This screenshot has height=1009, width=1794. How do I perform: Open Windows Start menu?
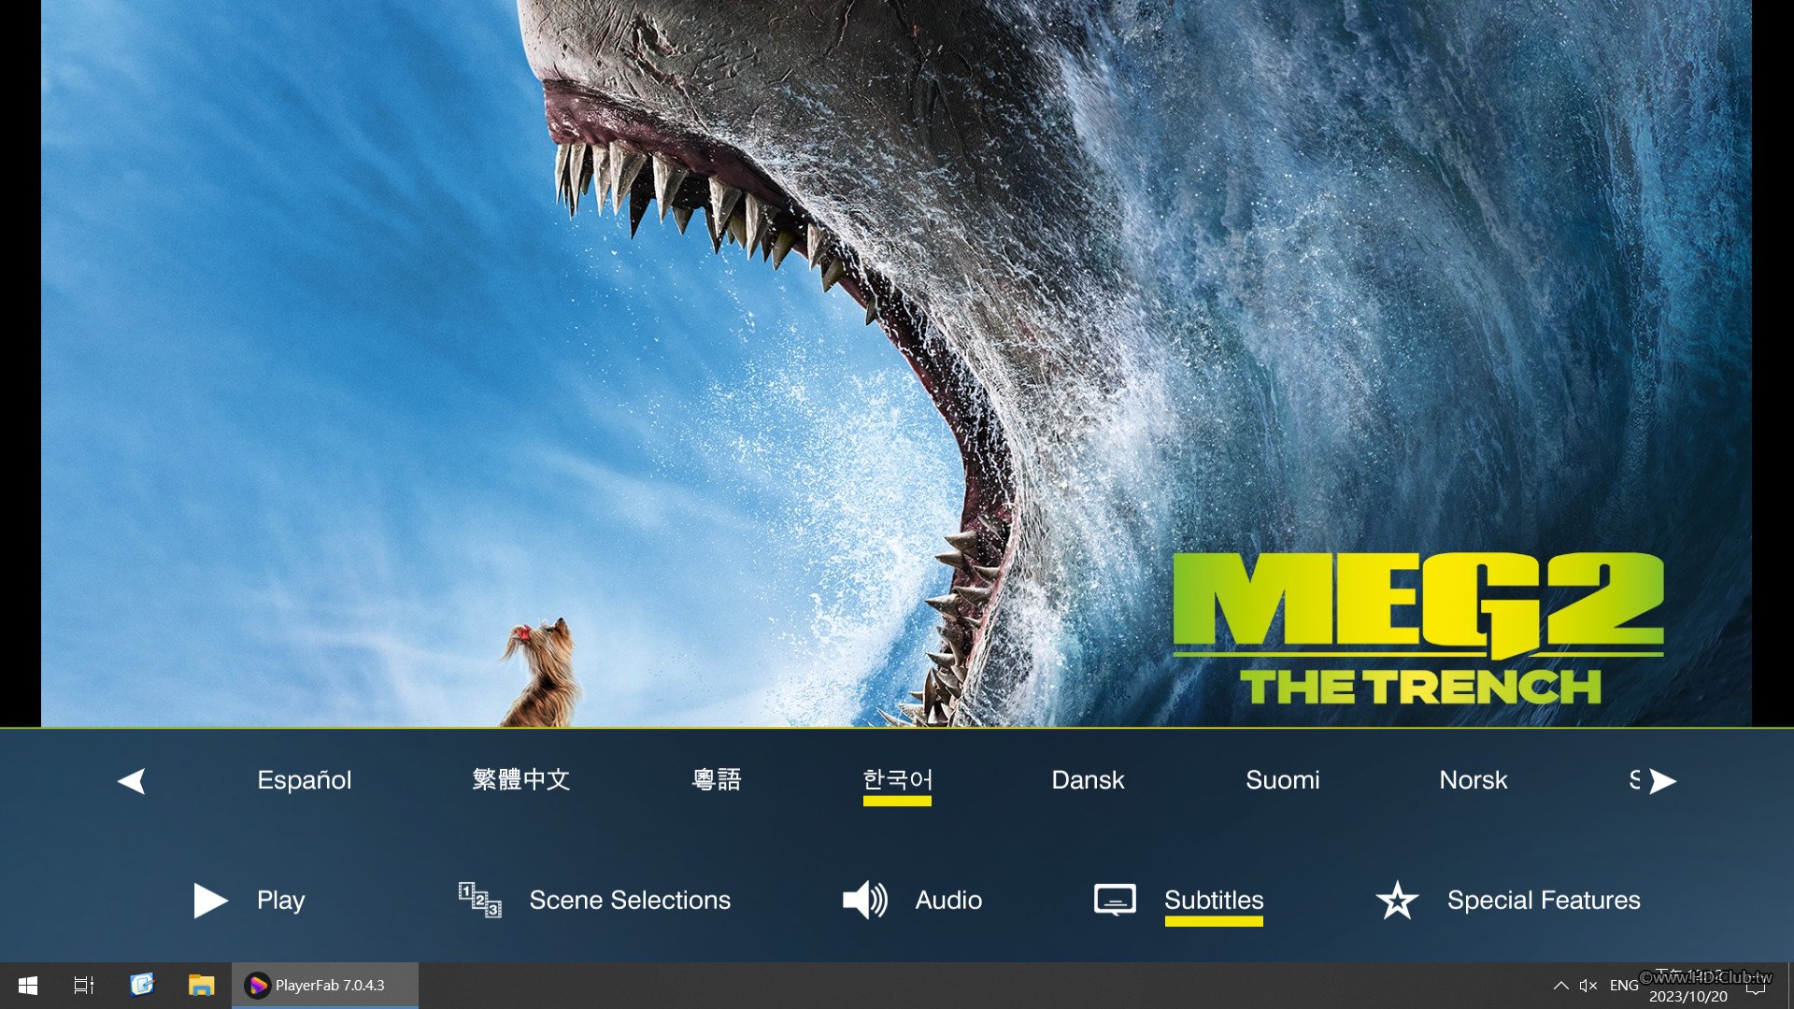click(28, 985)
